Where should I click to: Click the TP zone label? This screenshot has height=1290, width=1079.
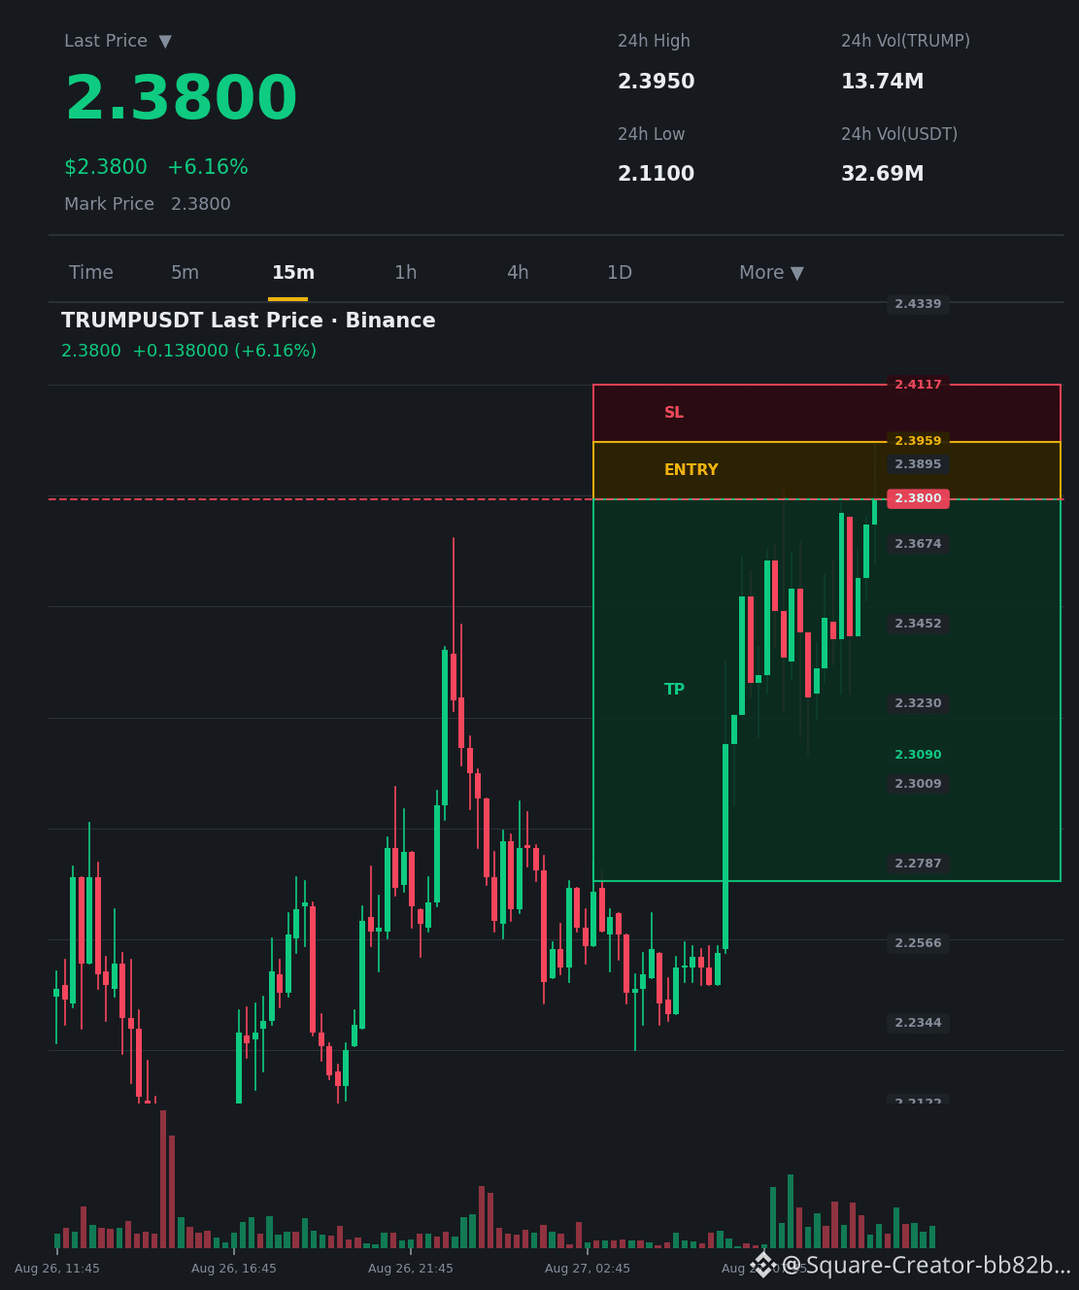(674, 690)
